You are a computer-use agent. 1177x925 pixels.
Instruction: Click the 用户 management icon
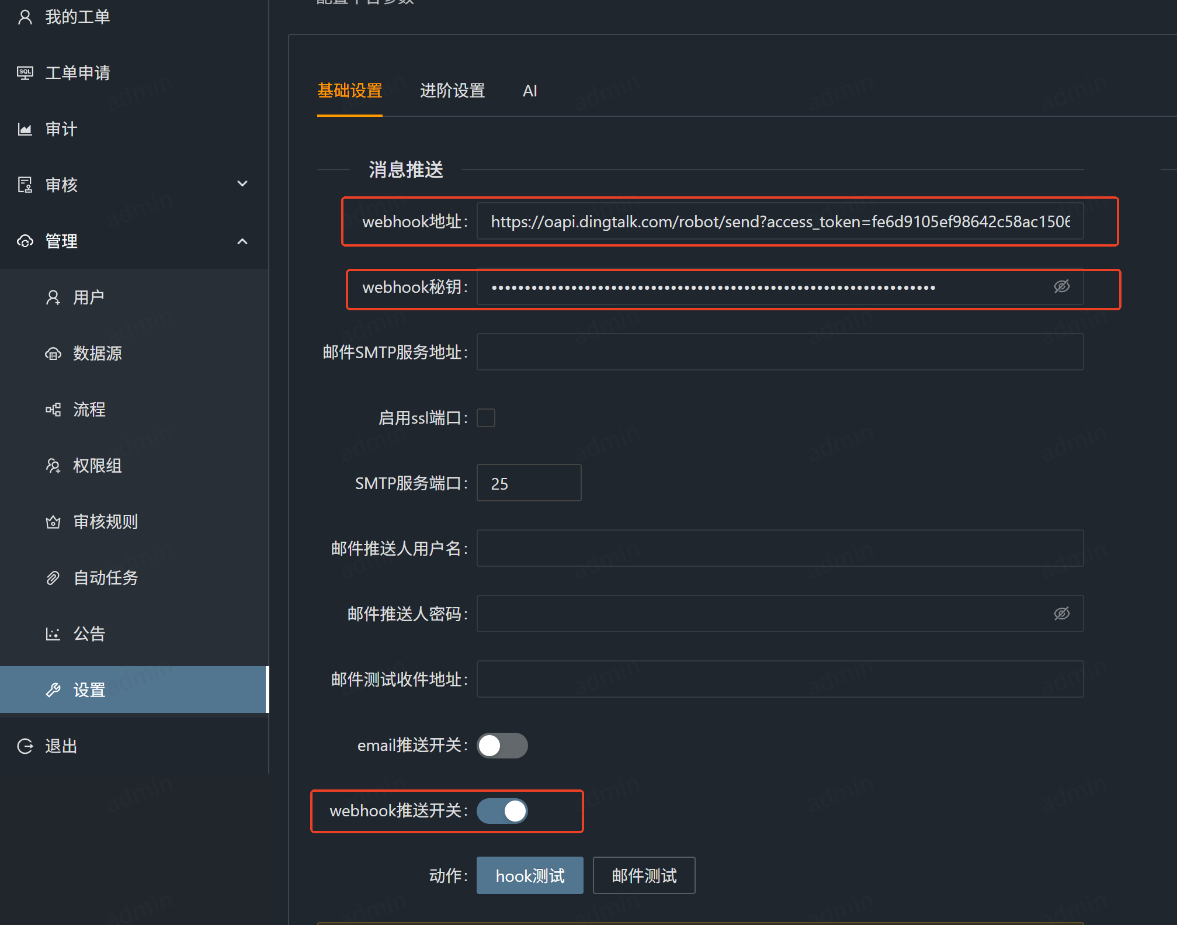(53, 297)
